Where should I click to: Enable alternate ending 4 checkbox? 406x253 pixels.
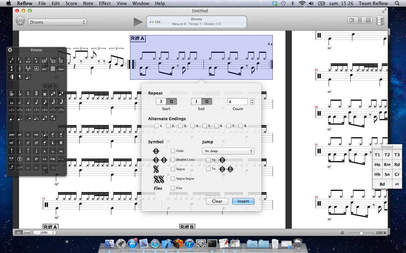tap(192, 126)
